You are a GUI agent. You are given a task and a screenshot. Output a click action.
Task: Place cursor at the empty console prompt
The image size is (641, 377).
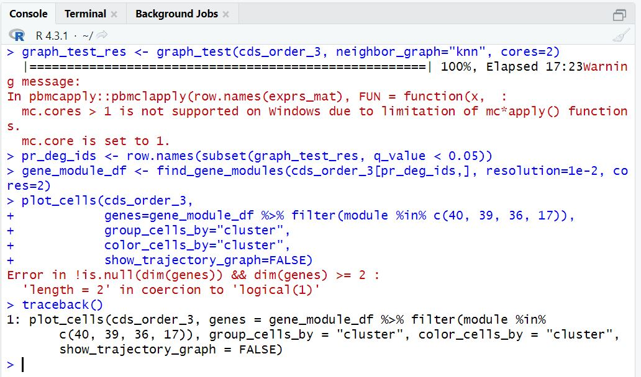coord(23,364)
